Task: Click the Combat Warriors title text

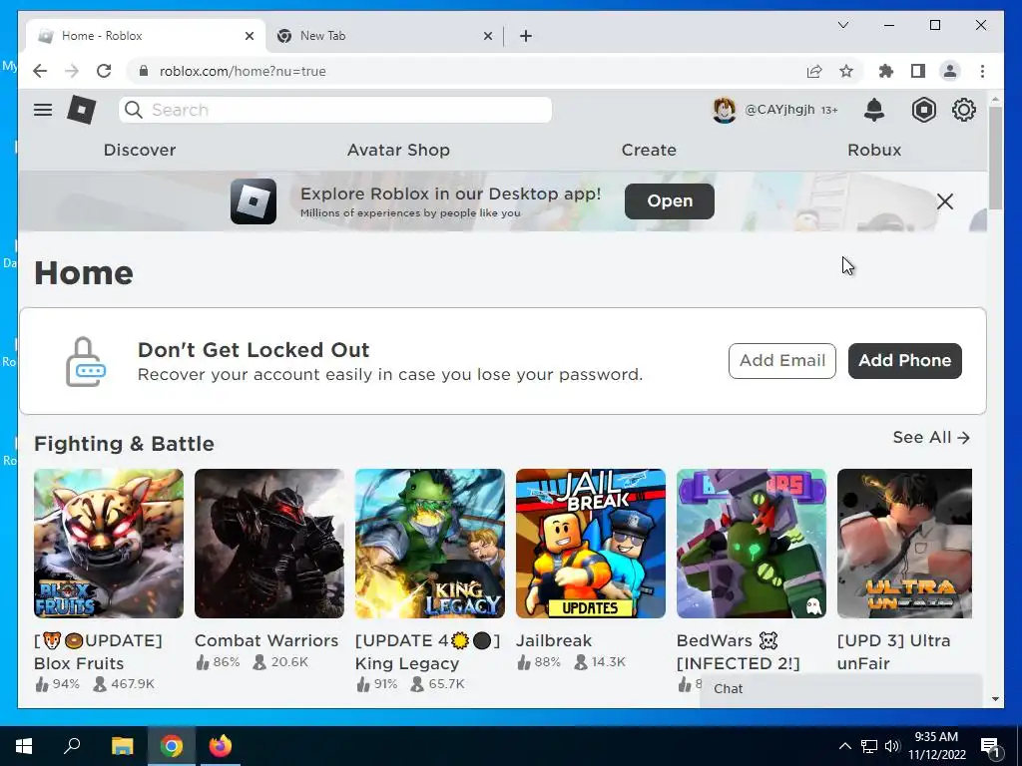Action: [x=266, y=641]
